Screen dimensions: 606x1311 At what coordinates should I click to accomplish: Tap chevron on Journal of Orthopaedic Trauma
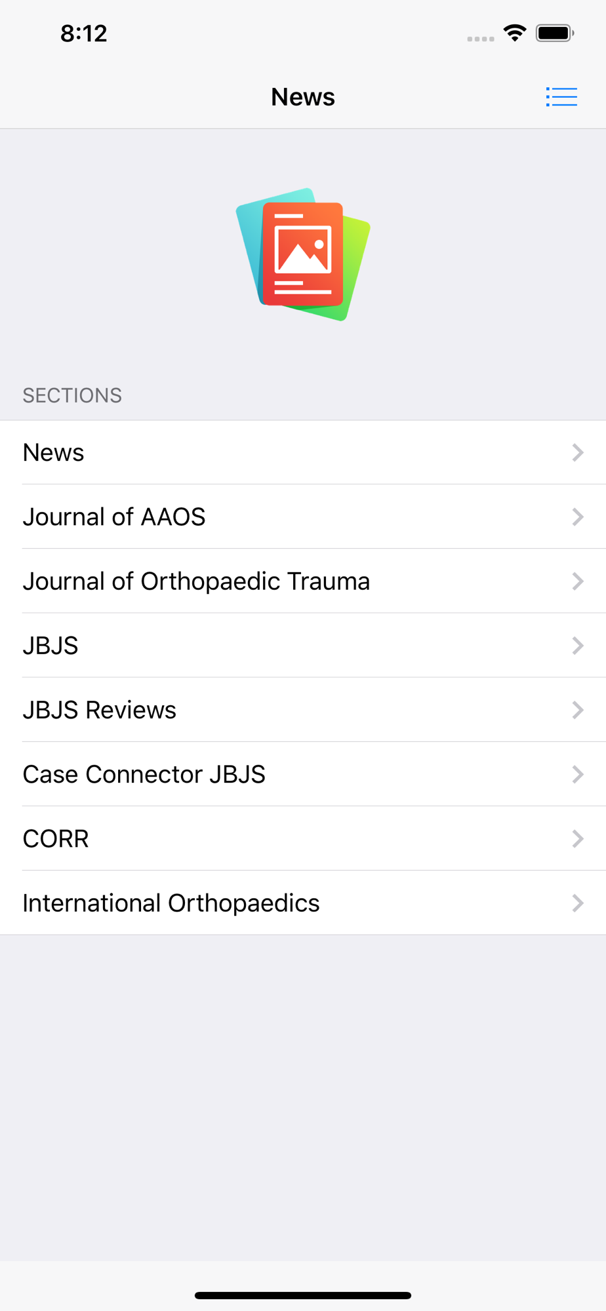click(x=578, y=581)
